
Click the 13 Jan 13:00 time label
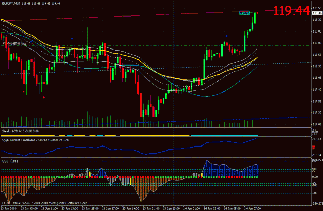(70, 208)
